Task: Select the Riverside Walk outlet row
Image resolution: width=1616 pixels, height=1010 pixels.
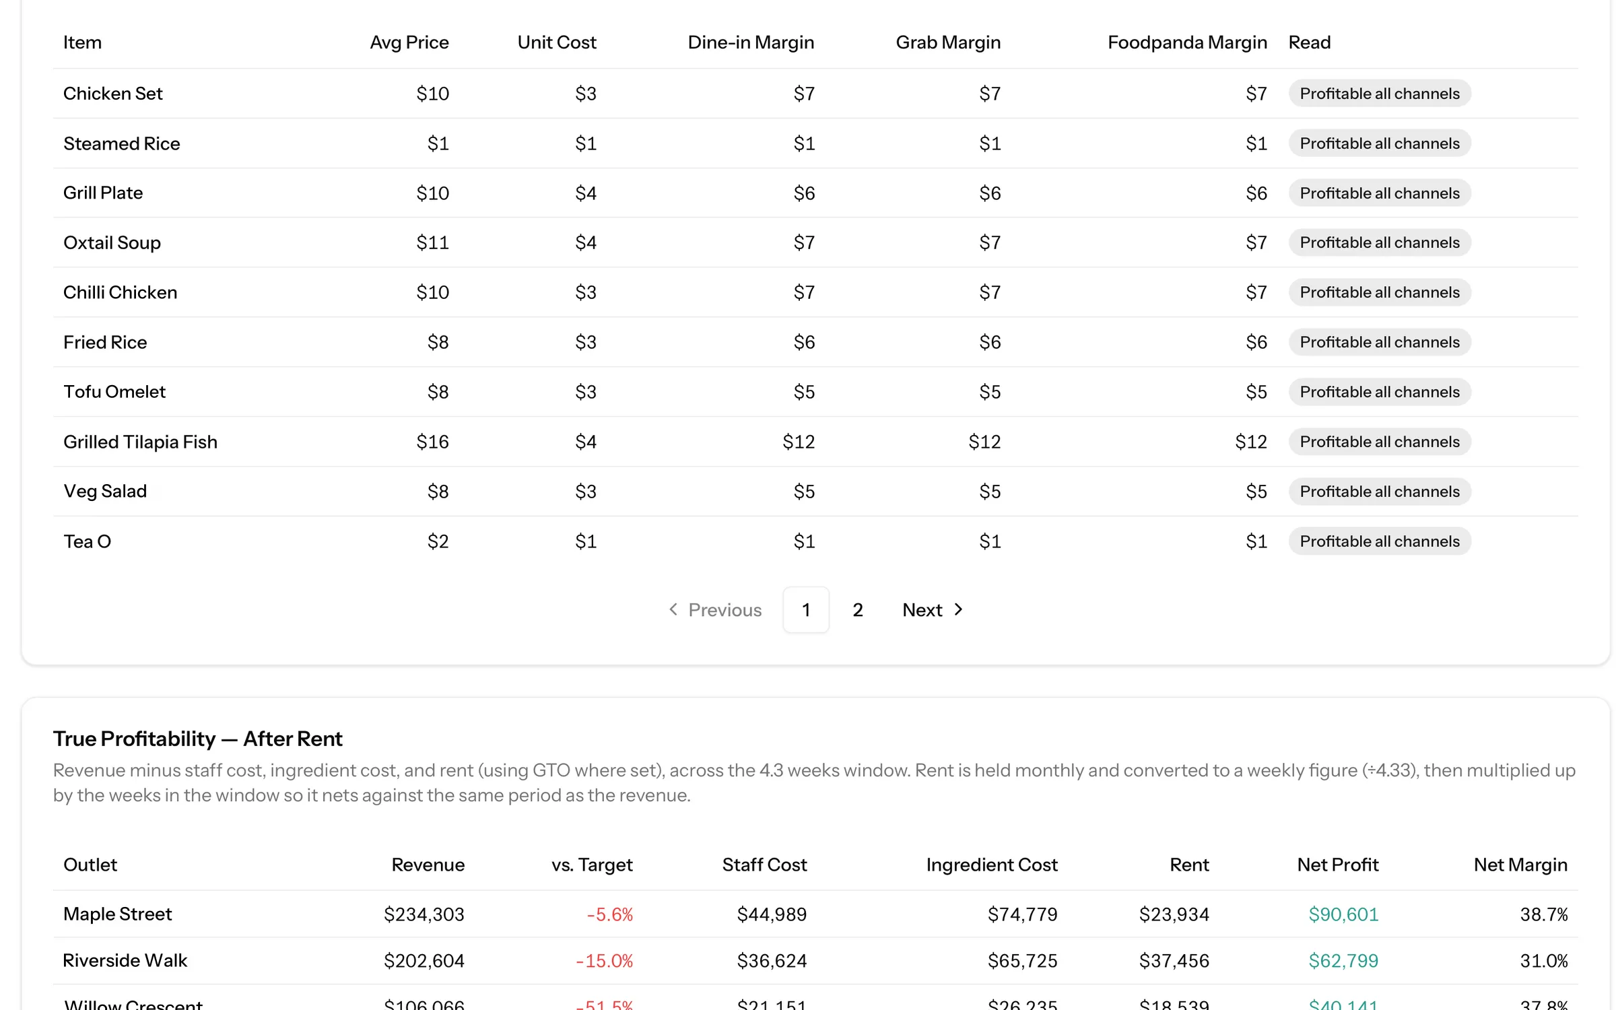Action: click(x=815, y=961)
